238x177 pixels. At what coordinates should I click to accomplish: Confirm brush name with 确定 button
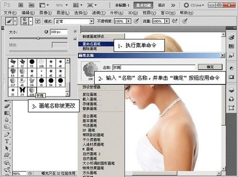tap(210, 67)
